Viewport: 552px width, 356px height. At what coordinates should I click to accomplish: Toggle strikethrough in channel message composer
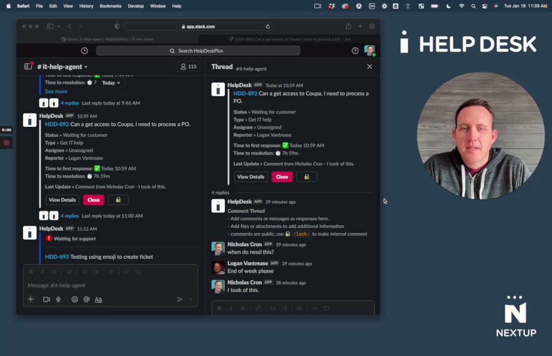[54, 271]
